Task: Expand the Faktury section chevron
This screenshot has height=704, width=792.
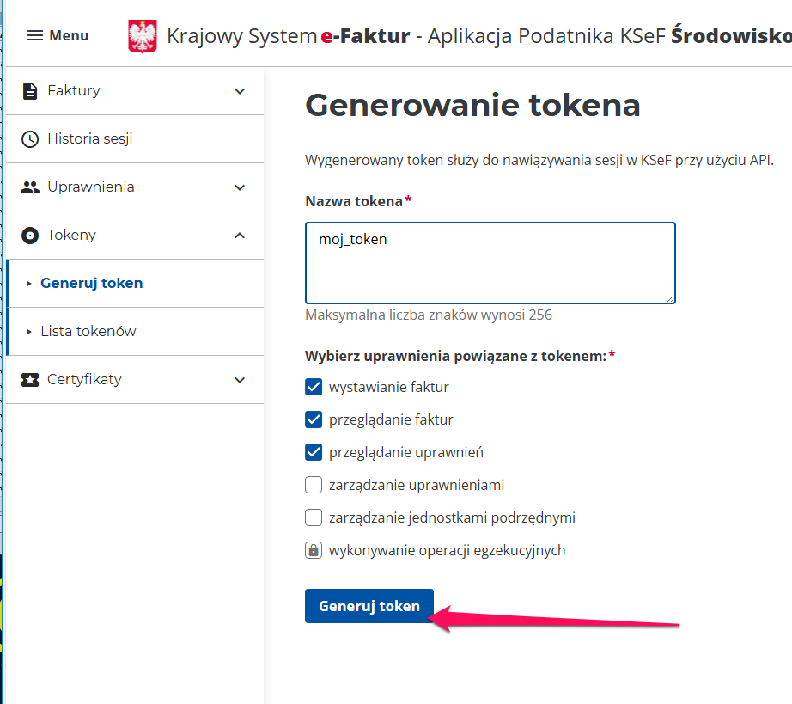Action: point(240,91)
